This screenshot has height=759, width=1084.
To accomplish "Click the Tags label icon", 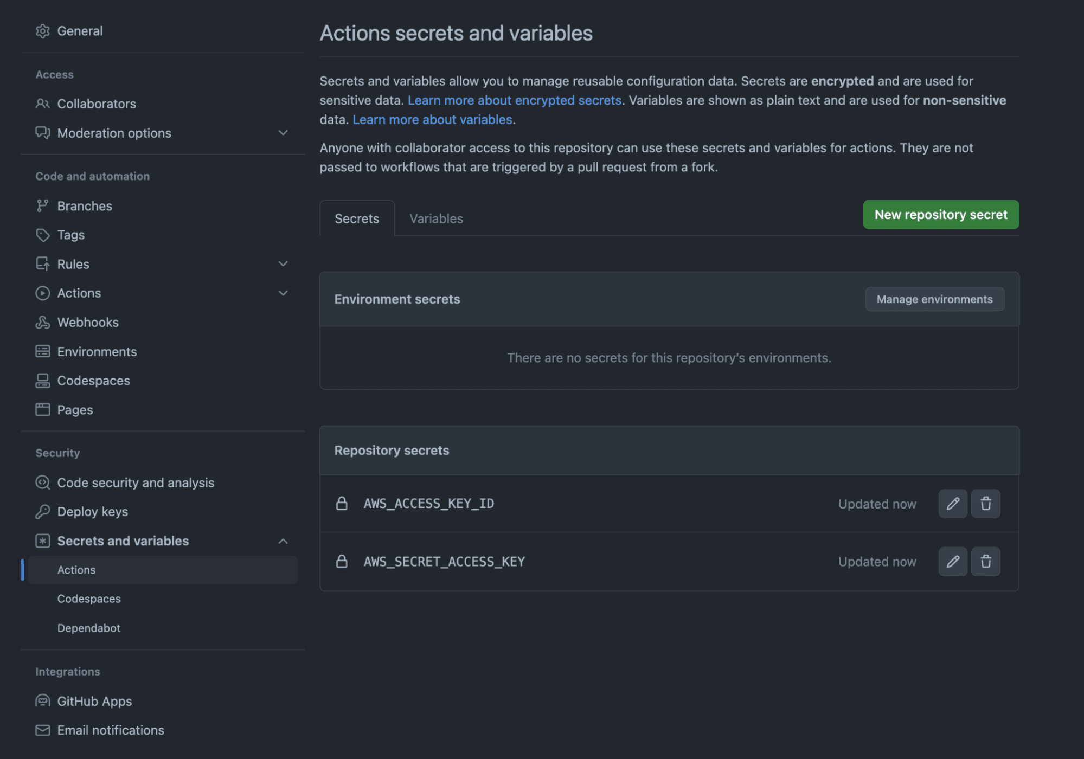I will coord(42,235).
